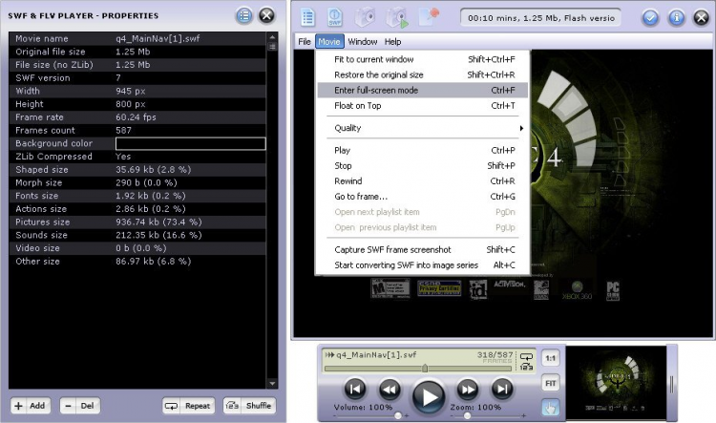Toggle shuffle icon in player display
The width and height of the screenshot is (716, 423).
526,367
